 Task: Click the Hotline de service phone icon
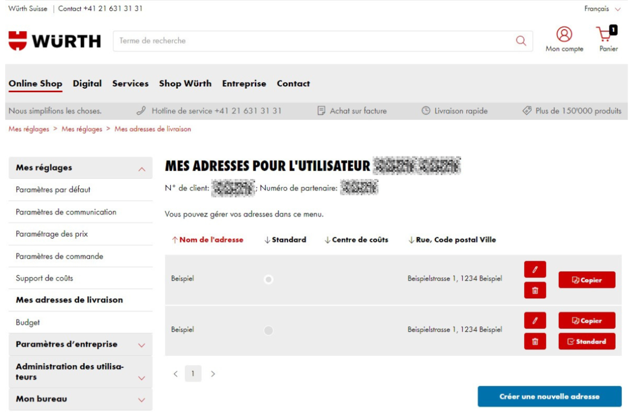(x=141, y=111)
